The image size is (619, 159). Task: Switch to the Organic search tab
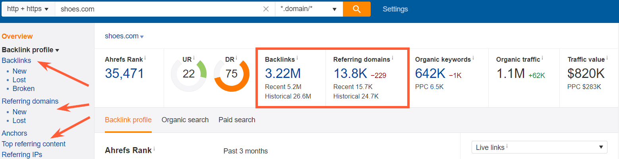(185, 120)
